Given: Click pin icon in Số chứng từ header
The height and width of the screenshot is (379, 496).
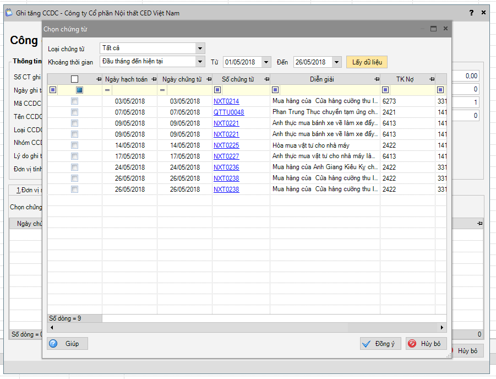Looking at the screenshot, I should 266,79.
